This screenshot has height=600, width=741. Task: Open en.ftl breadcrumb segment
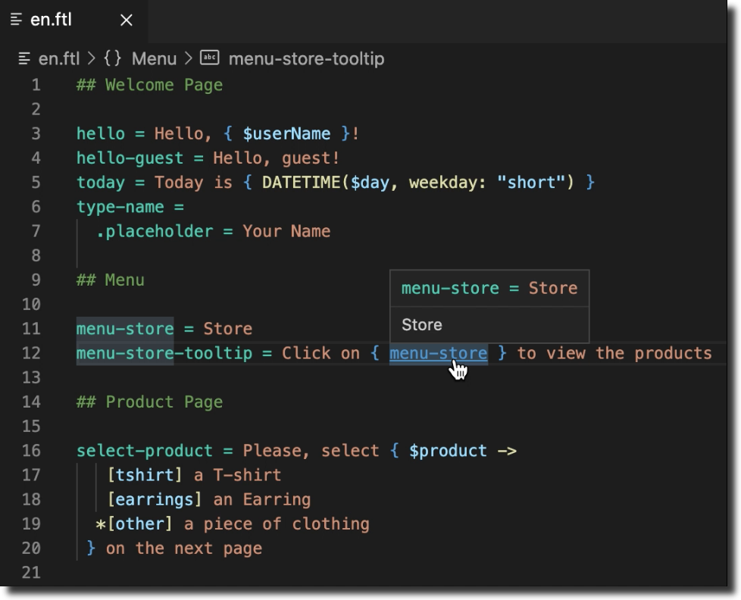tap(59, 58)
